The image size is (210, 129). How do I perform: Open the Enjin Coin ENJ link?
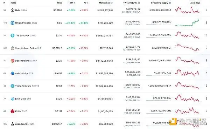coord(23,99)
